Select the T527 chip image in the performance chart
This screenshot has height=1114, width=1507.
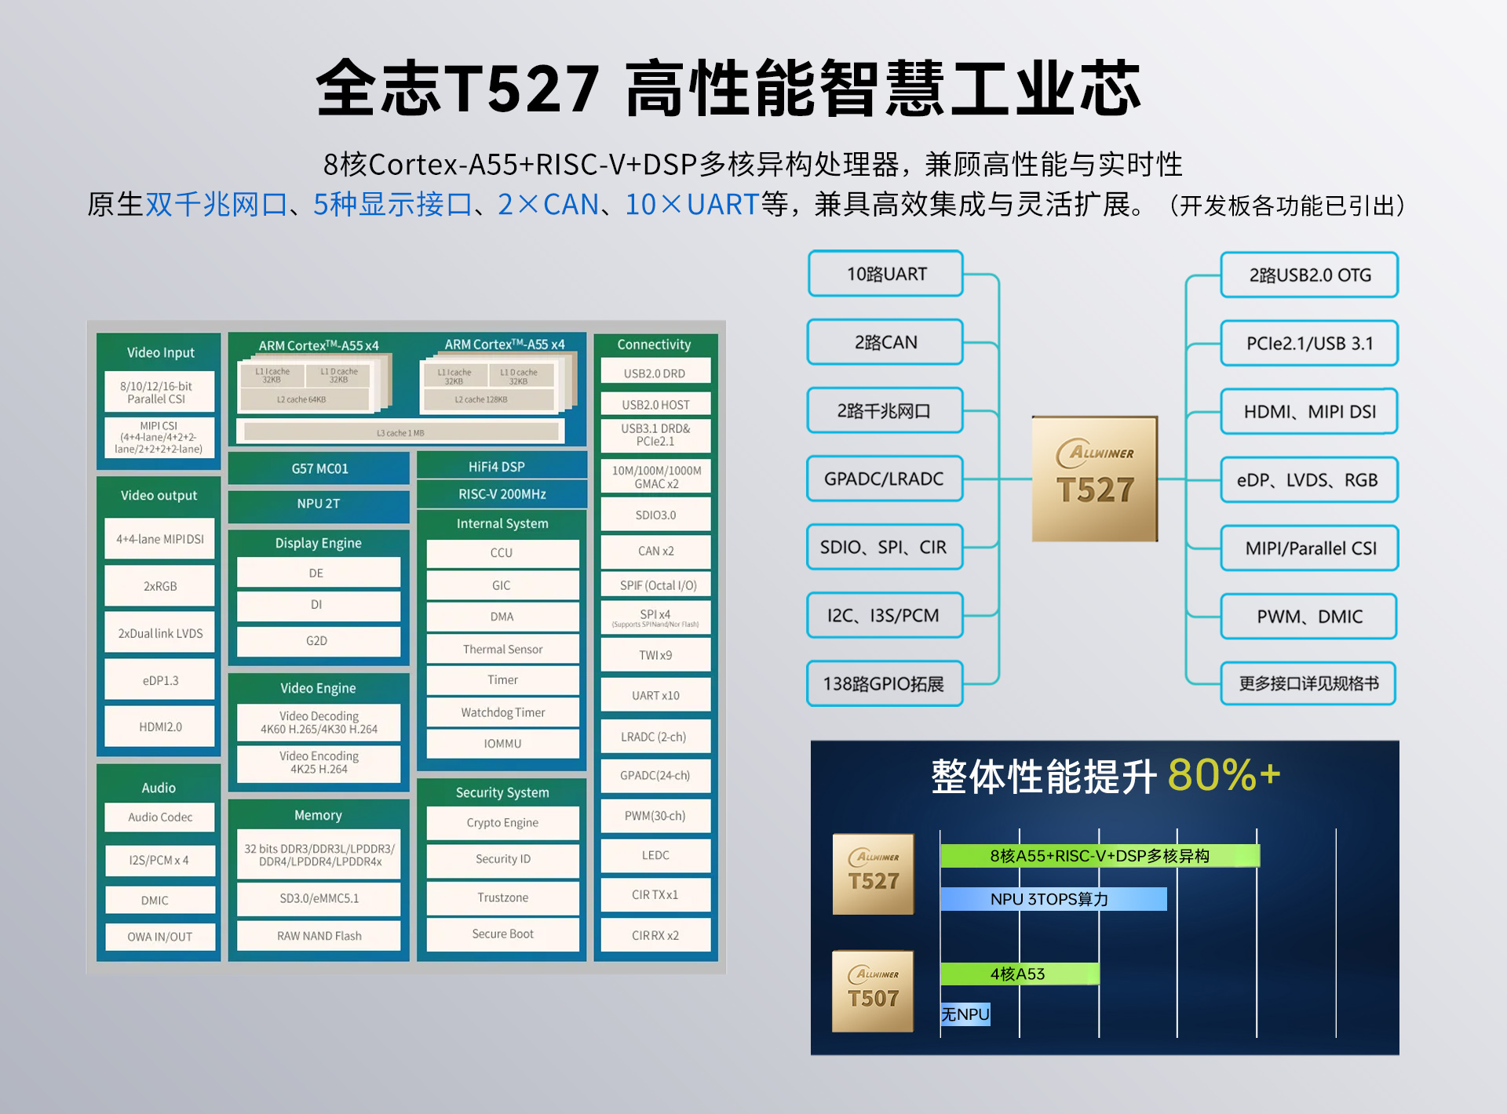pyautogui.click(x=874, y=874)
